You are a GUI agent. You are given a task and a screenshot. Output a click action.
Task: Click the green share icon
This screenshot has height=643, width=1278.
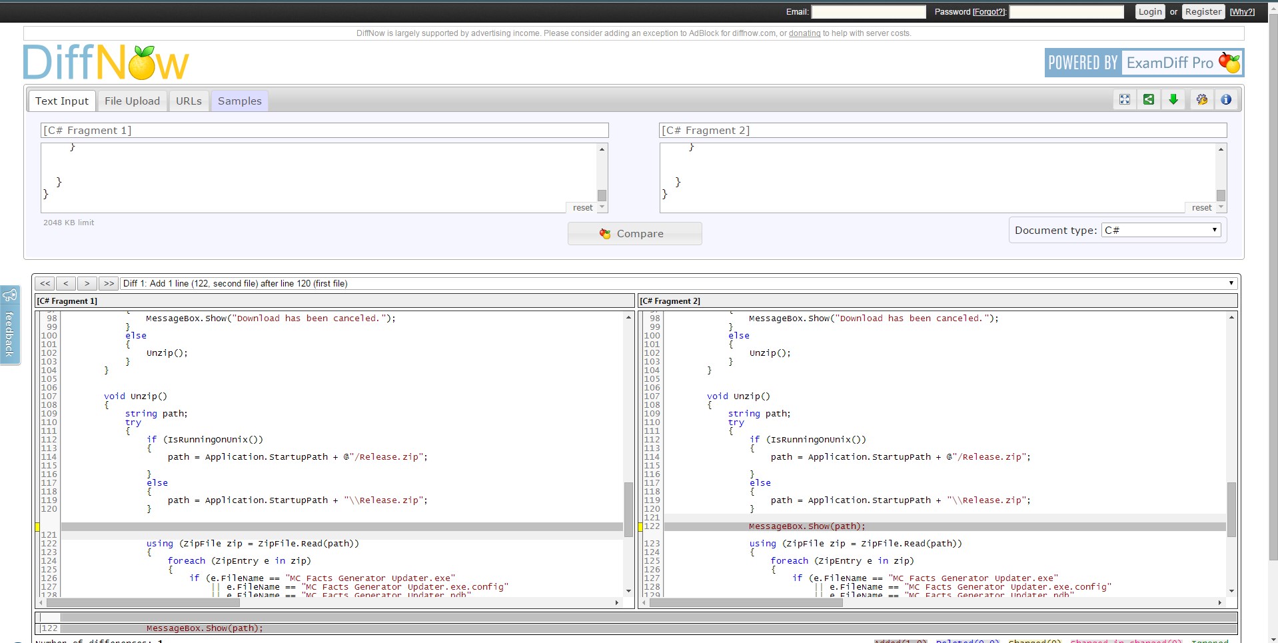(x=1149, y=100)
